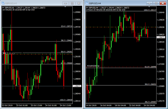Click '3 hours 10 minutes 30 seconds left' text

[106, 10]
